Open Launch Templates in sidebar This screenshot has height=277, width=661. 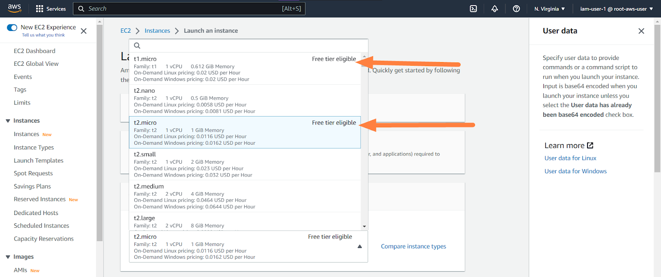(38, 160)
